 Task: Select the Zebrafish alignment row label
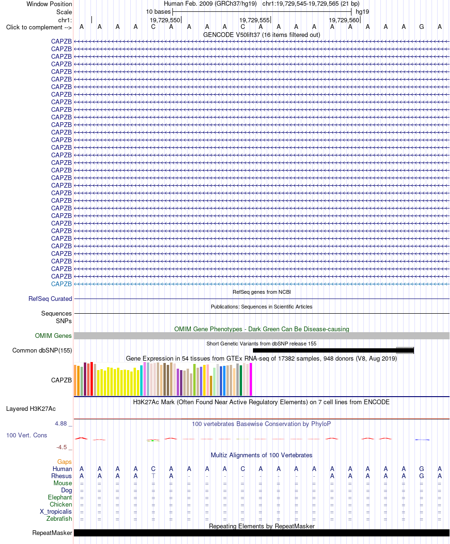[59, 519]
